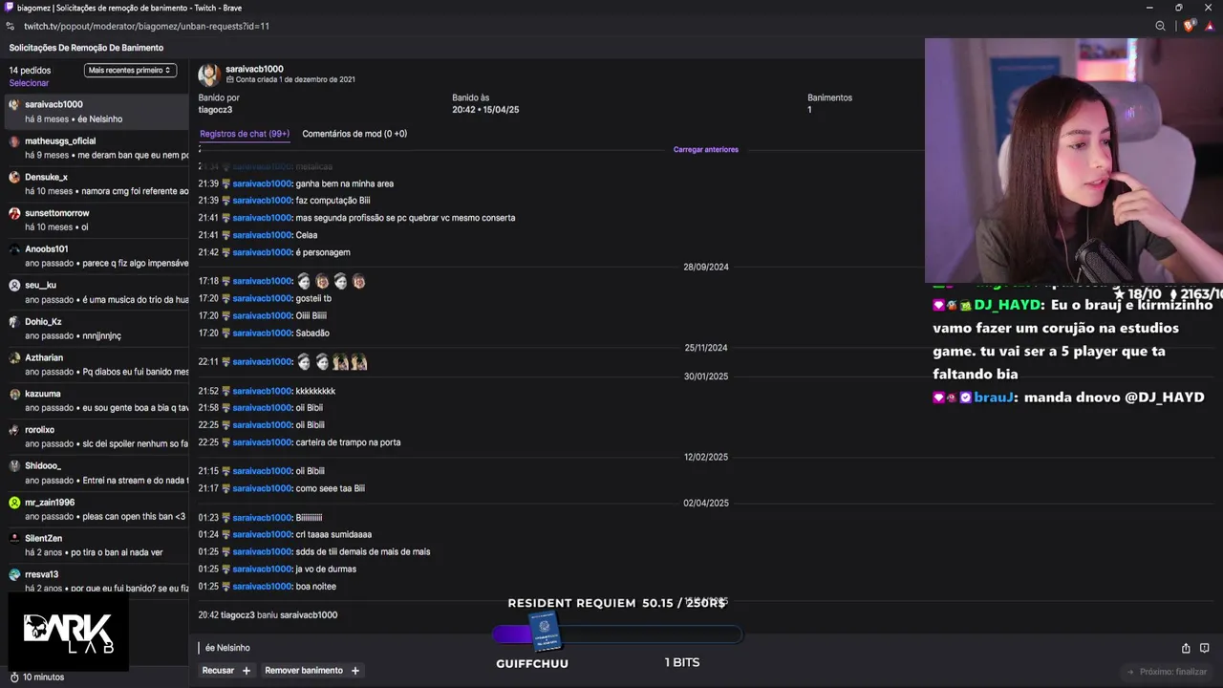This screenshot has width=1223, height=688.
Task: Open the Anoobs101 unban request
Action: (x=96, y=256)
